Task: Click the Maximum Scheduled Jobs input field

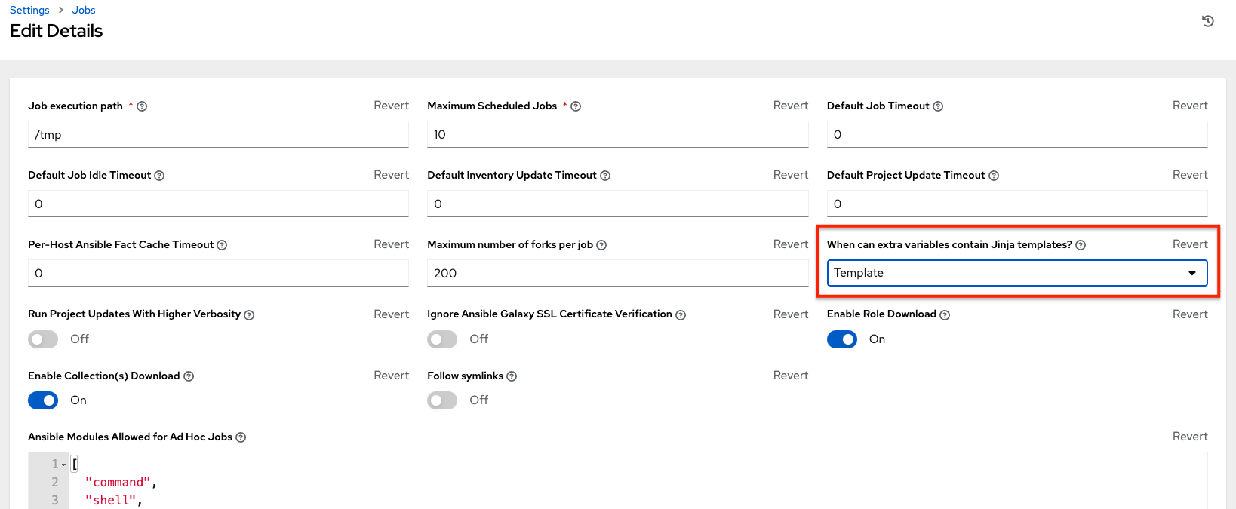Action: [617, 135]
